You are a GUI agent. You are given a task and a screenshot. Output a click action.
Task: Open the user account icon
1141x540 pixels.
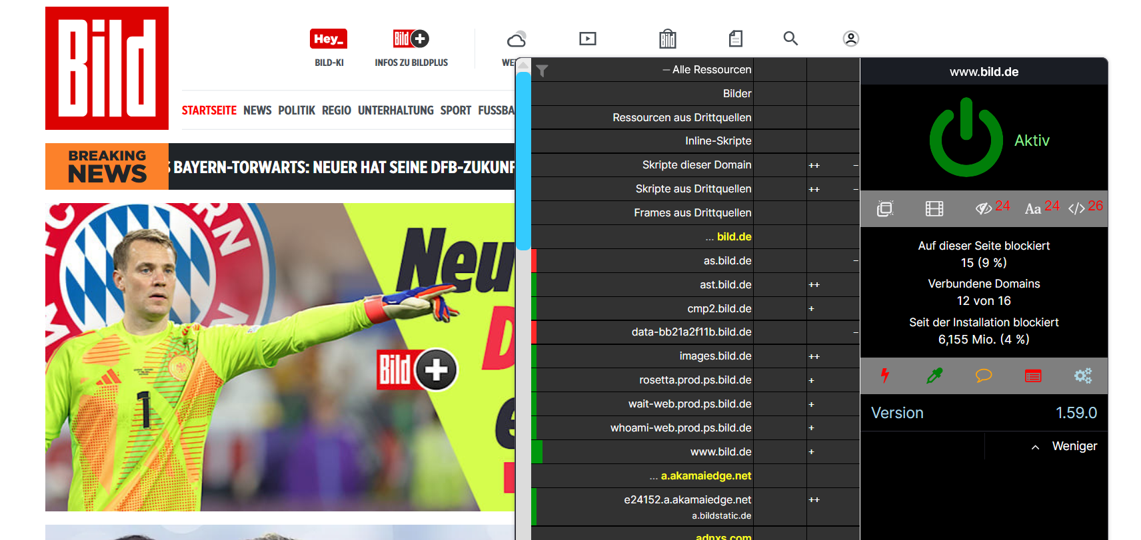(x=851, y=39)
